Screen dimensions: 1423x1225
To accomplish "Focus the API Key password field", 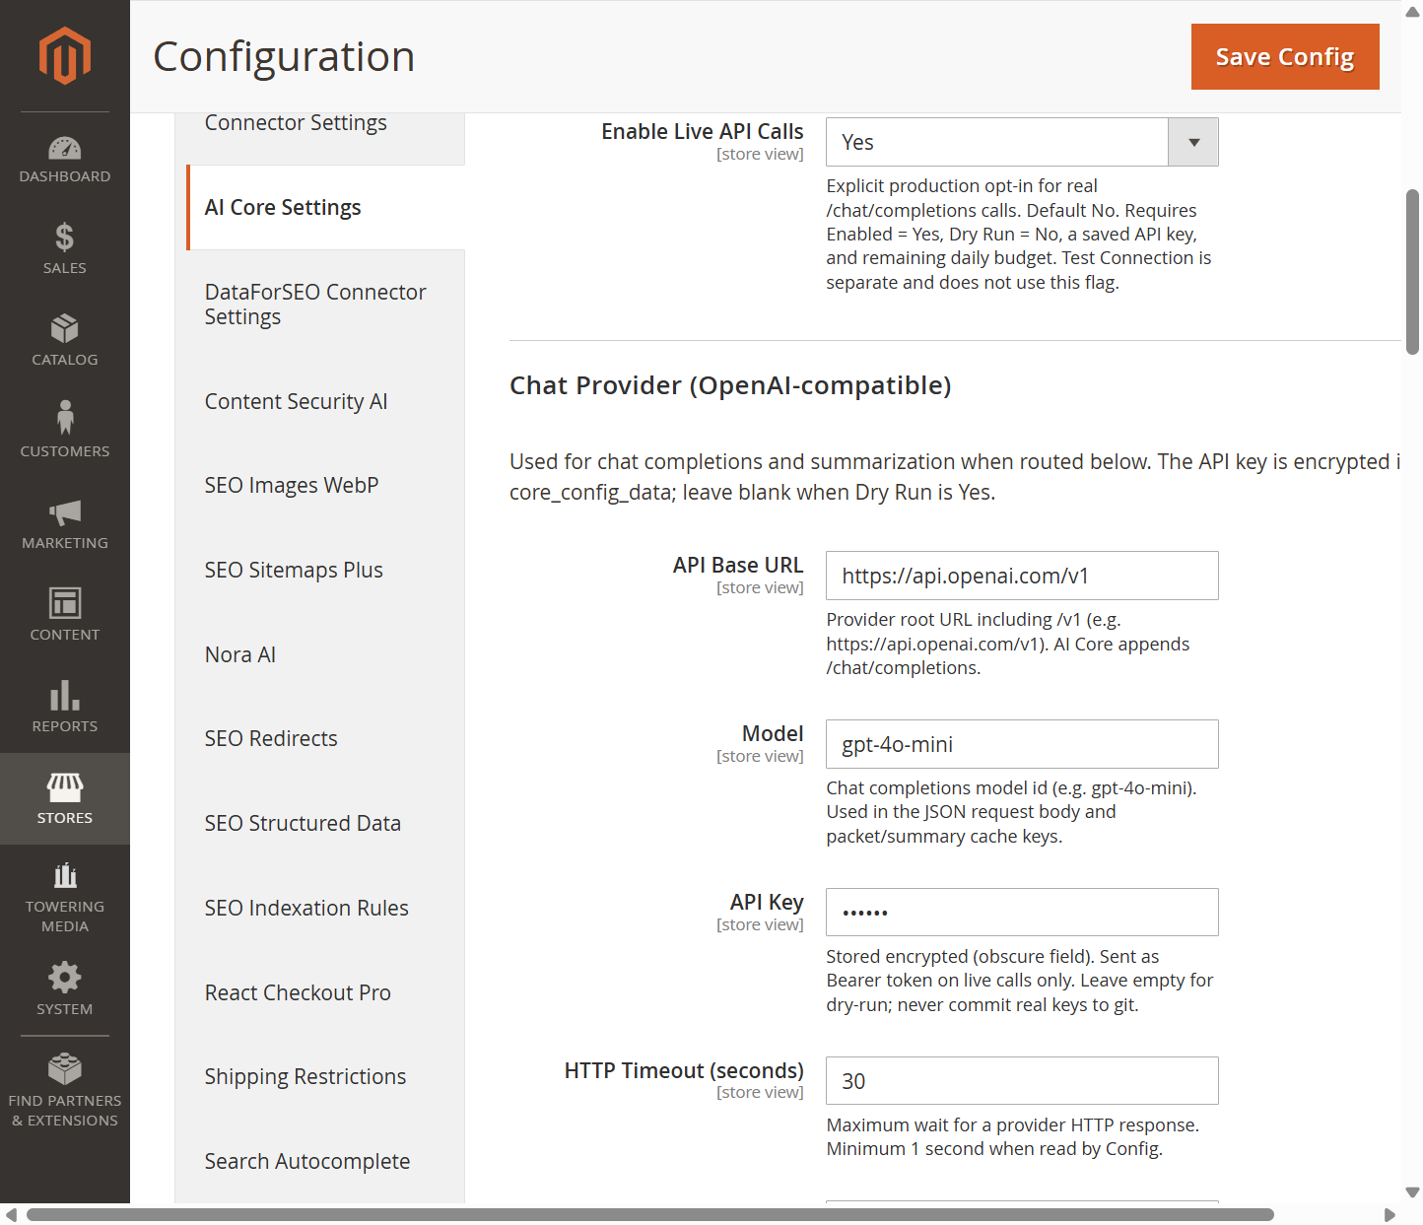I will 1022,913.
